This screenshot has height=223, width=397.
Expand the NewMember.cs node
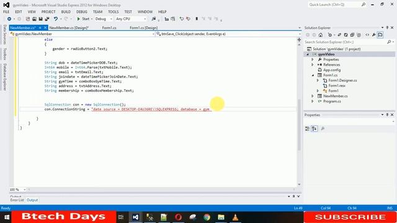pos(313,96)
